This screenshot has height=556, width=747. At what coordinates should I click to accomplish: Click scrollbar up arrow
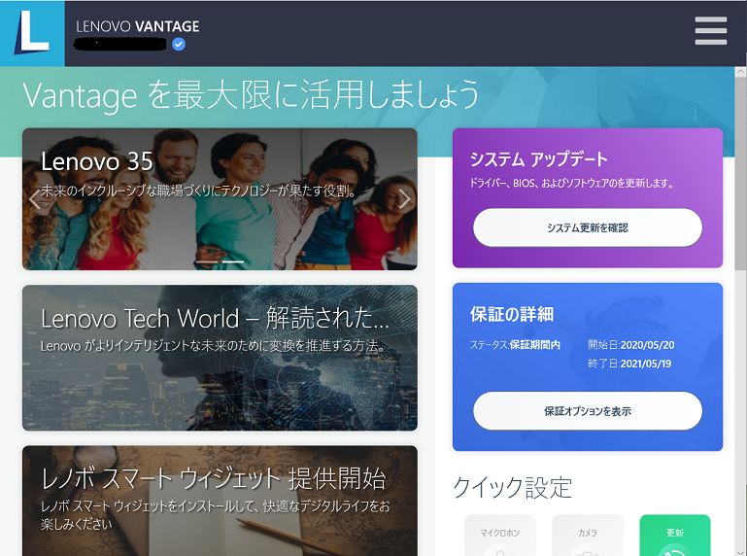coord(741,72)
